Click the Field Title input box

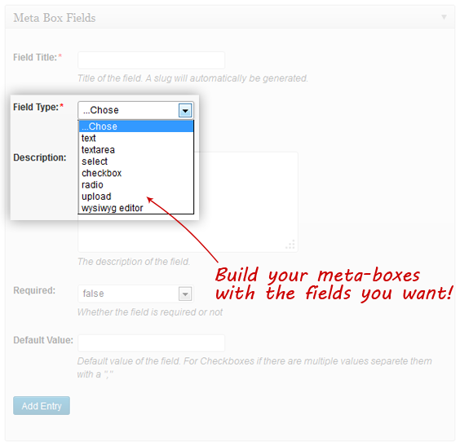(151, 60)
